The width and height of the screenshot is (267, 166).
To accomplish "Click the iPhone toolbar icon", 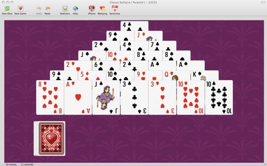I will tap(92, 10).
